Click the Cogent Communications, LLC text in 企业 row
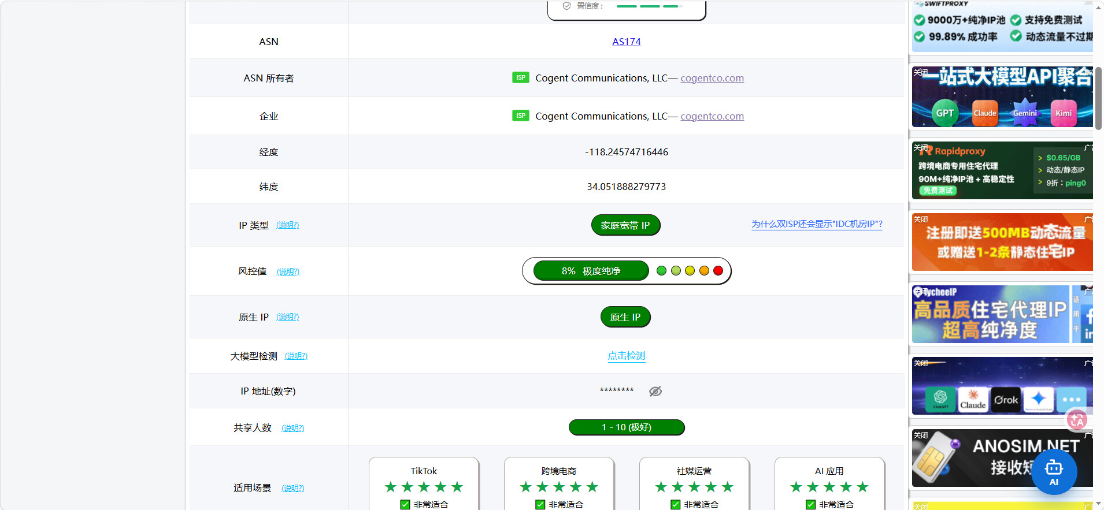The width and height of the screenshot is (1104, 510). pyautogui.click(x=601, y=116)
